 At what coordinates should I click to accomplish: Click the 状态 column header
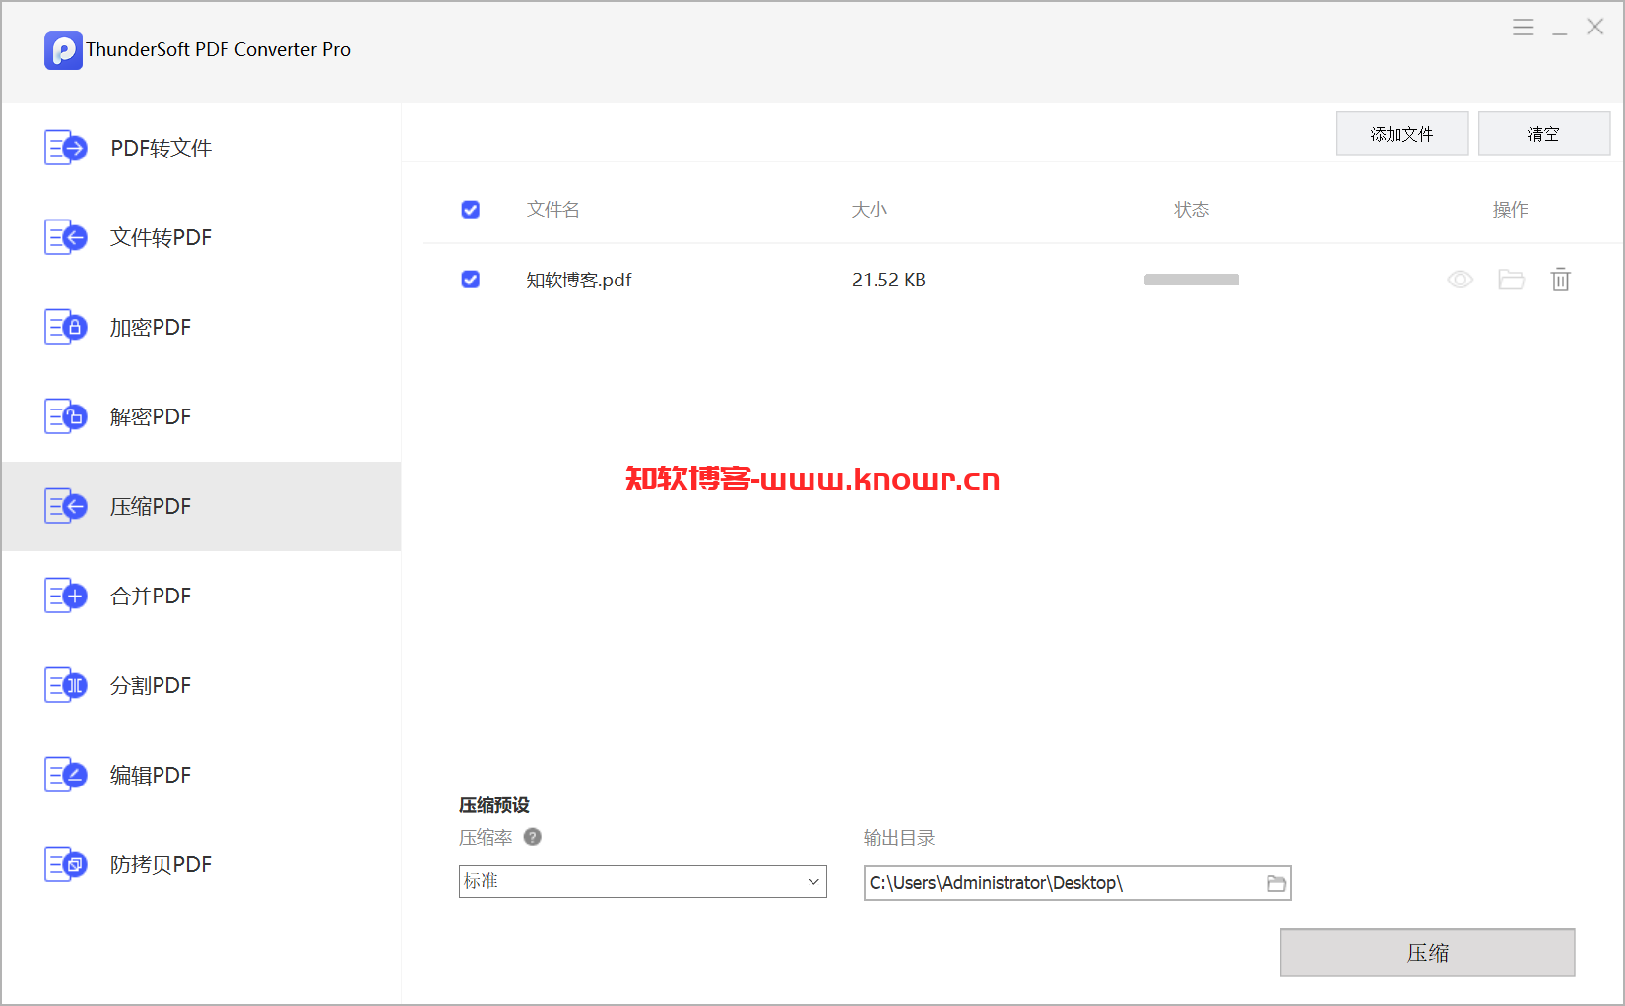click(1192, 209)
